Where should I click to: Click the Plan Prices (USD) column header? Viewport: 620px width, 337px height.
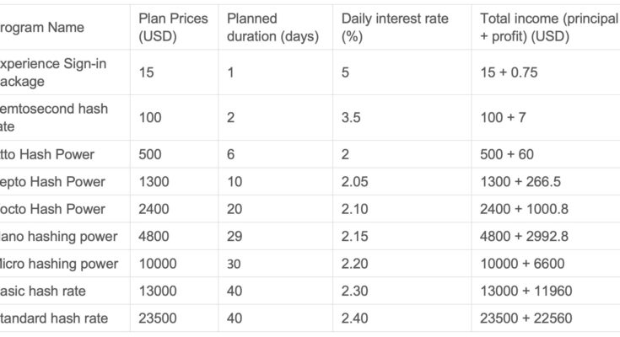click(173, 27)
